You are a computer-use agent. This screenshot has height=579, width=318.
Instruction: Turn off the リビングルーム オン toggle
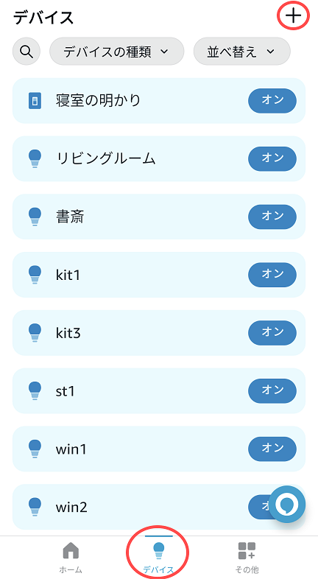272,159
